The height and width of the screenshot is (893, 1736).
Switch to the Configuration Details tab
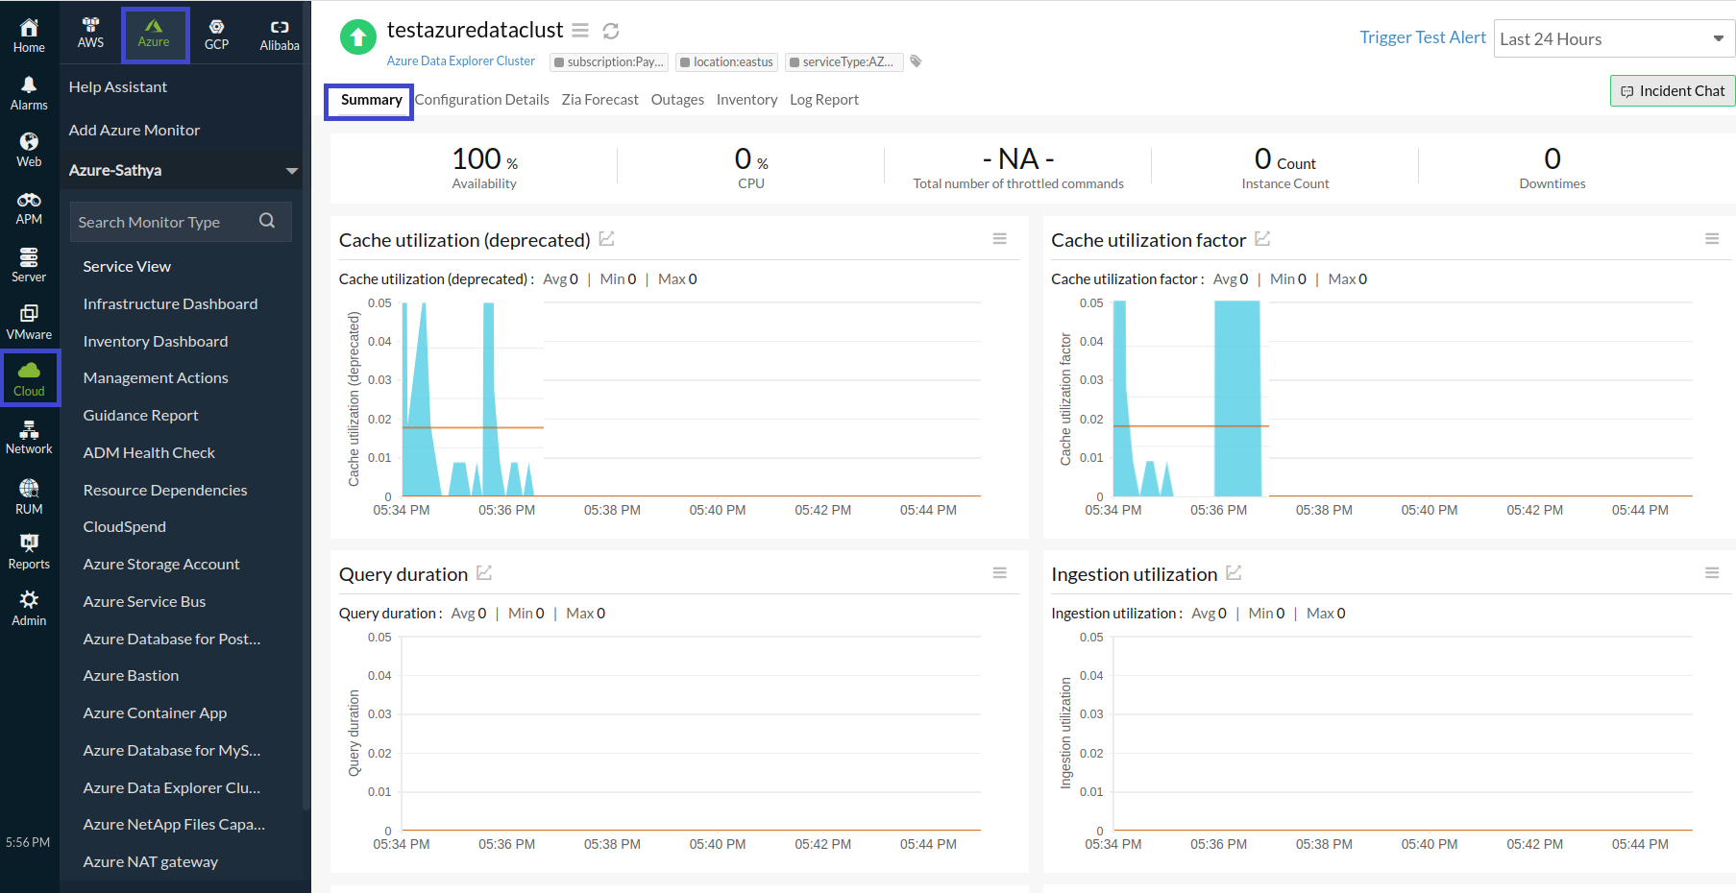click(481, 100)
